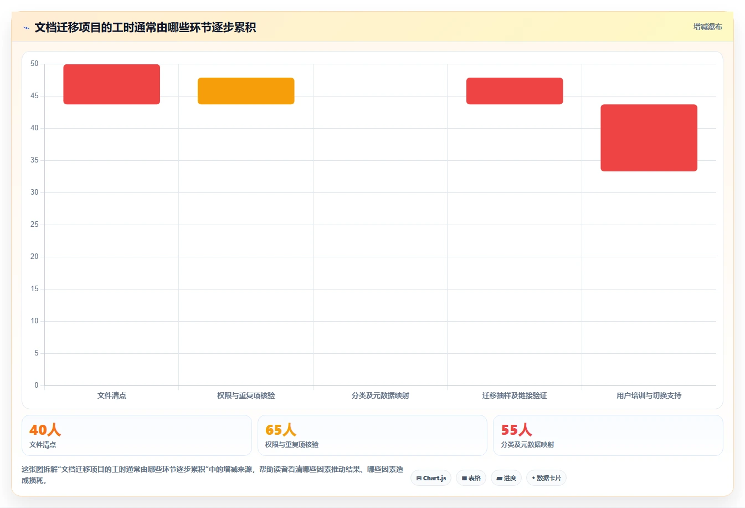Click the 权限与重复项核验 x-axis label
Image resolution: width=745 pixels, height=508 pixels.
(246, 395)
